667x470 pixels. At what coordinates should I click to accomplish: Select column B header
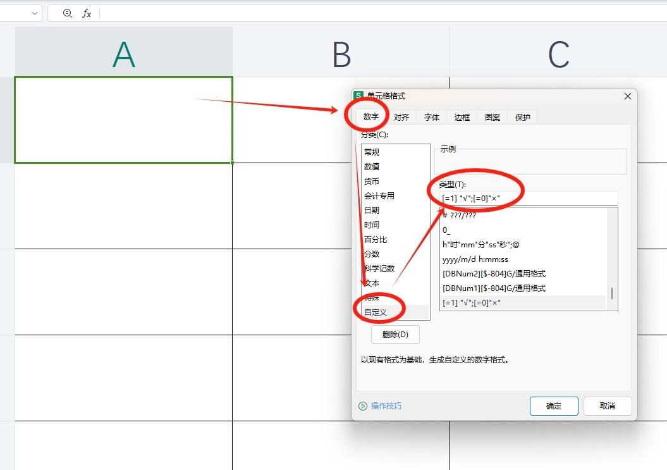pyautogui.click(x=341, y=51)
